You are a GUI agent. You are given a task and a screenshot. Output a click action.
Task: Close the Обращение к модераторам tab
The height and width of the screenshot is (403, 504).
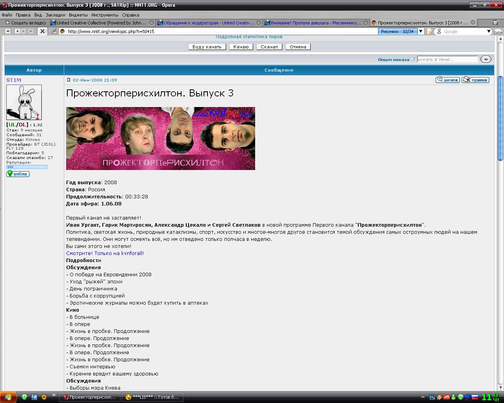259,23
